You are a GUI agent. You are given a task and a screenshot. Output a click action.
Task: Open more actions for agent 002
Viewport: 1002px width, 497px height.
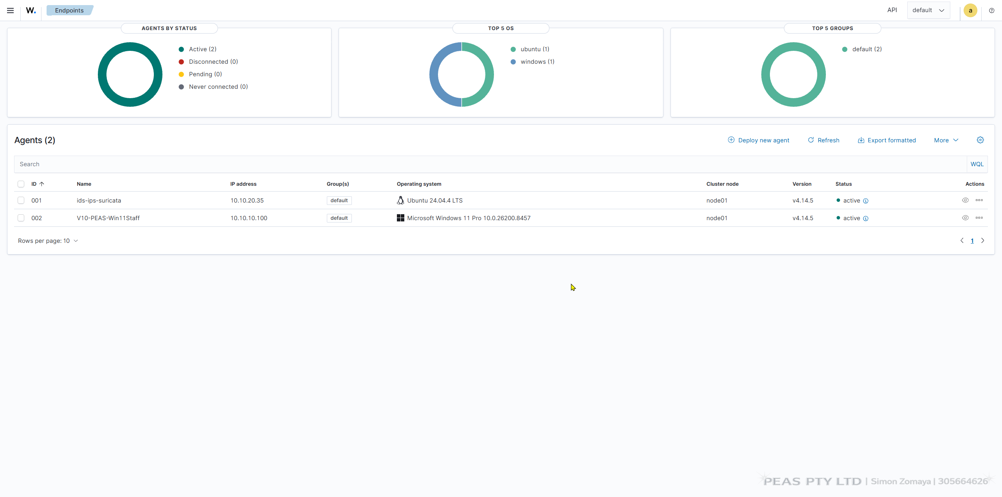pyautogui.click(x=979, y=218)
